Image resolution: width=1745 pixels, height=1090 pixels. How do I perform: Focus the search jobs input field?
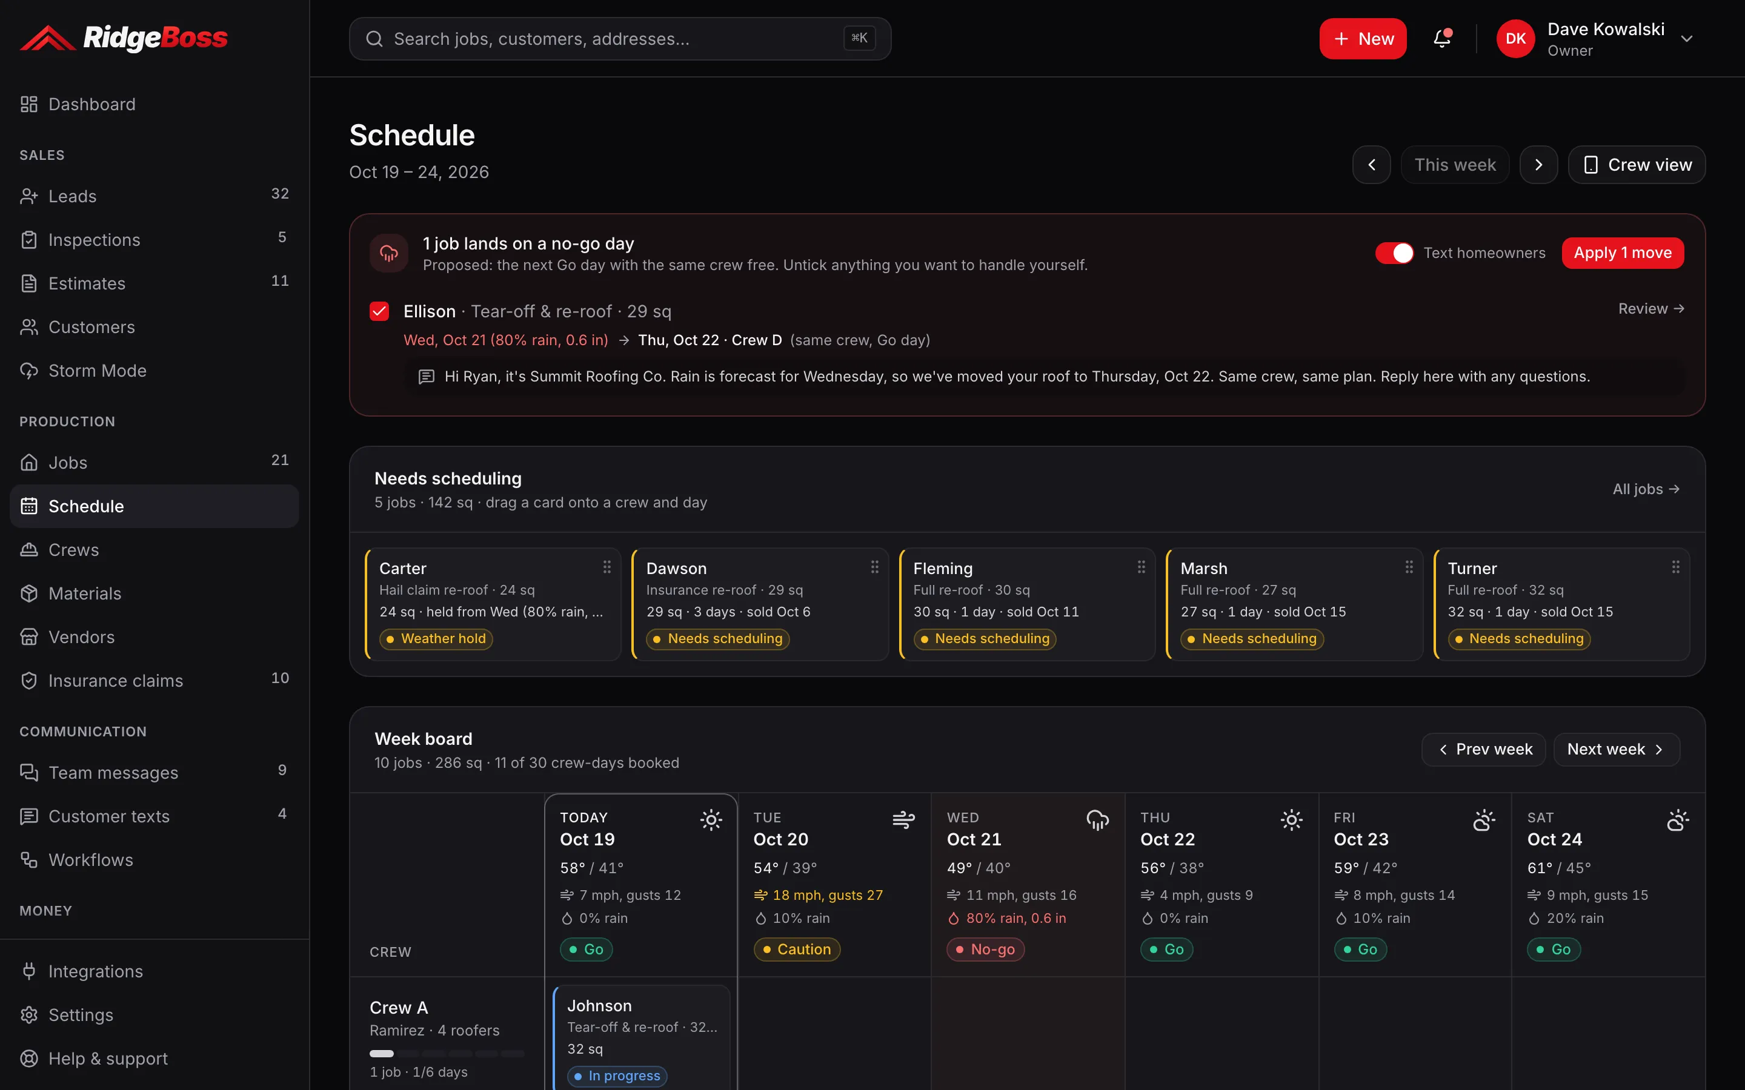pos(620,39)
